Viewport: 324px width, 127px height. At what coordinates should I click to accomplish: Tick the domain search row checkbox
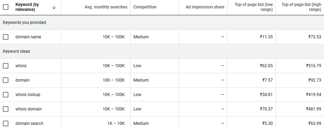pyautogui.click(x=6, y=123)
